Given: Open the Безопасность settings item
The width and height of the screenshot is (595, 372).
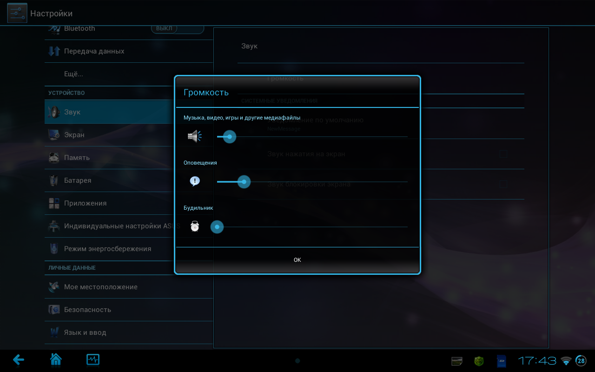Looking at the screenshot, I should click(87, 310).
